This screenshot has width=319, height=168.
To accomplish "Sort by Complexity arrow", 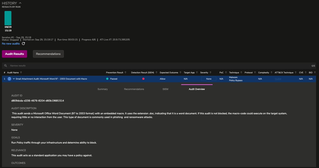I will click(271, 72).
